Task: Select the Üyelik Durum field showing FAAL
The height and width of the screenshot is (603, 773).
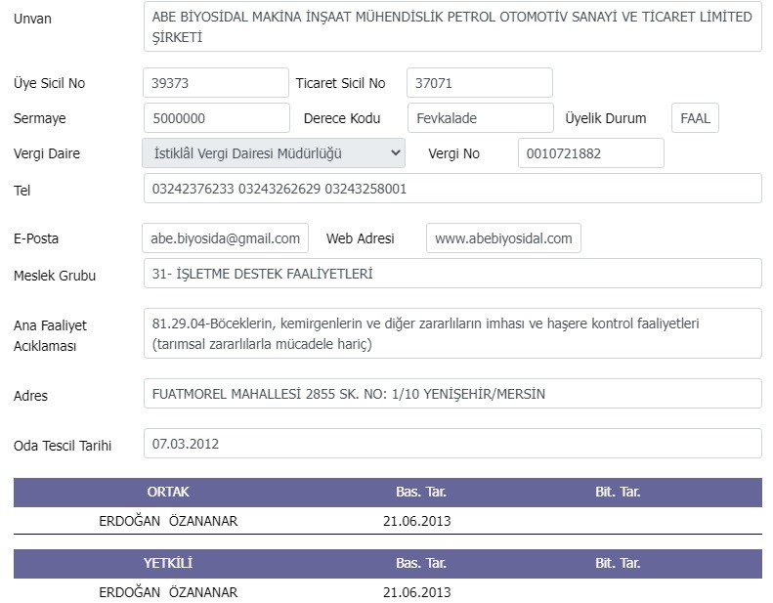Action: point(695,118)
